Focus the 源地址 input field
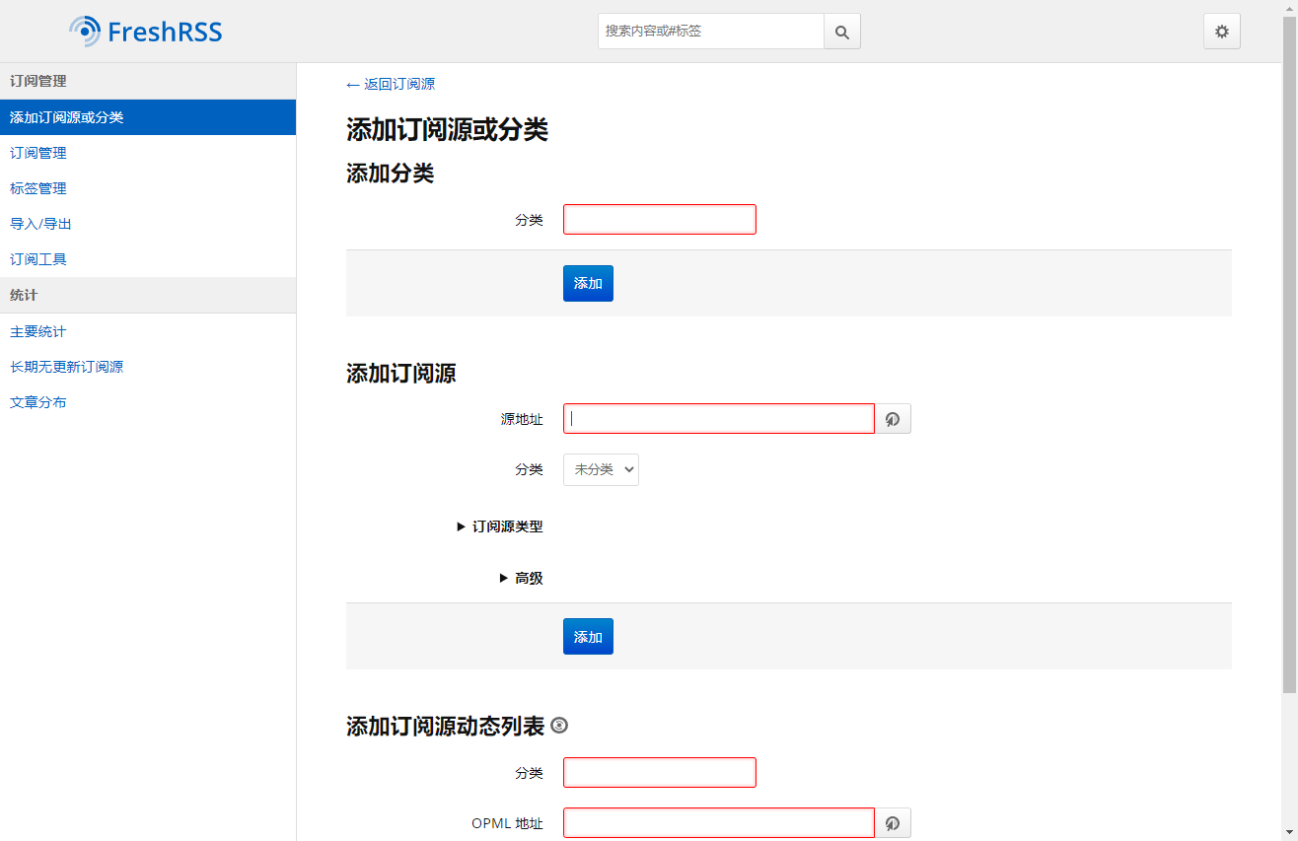Viewport: 1298px width, 841px height. [719, 419]
